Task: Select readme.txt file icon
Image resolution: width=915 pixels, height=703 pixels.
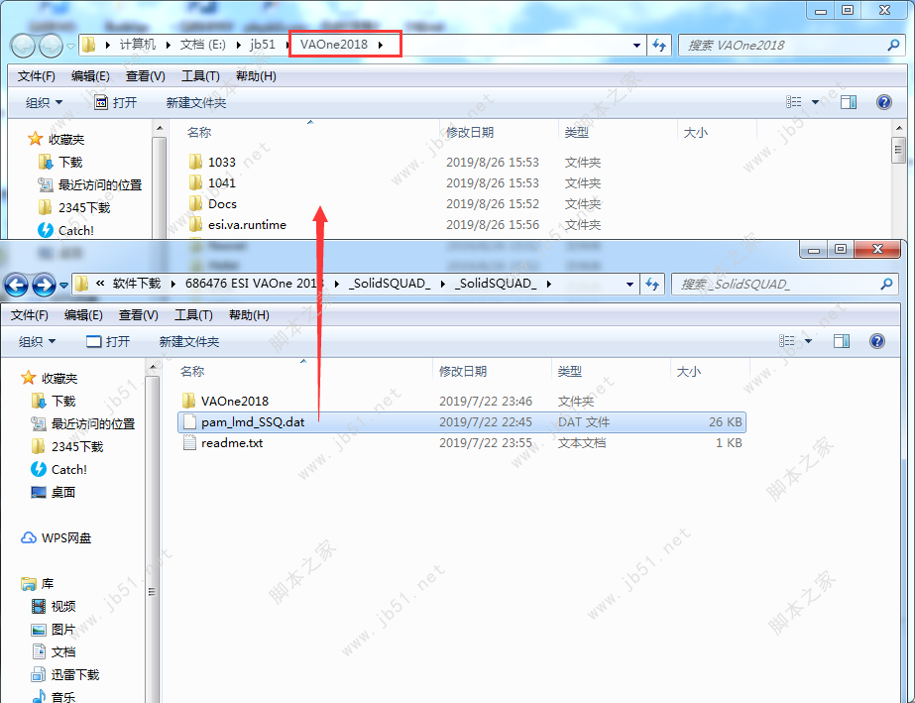Action: (188, 442)
